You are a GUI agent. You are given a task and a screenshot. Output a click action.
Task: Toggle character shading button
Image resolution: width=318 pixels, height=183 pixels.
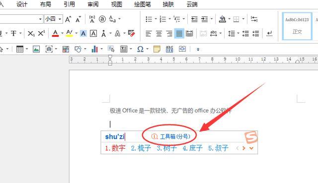(83, 33)
